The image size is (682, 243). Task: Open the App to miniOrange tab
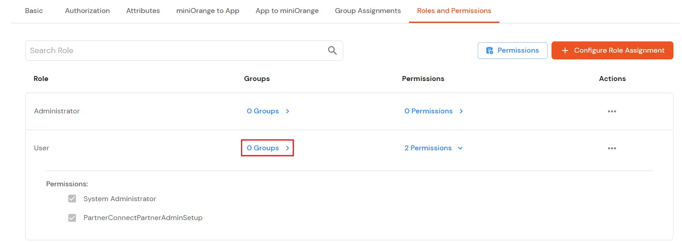tap(287, 11)
